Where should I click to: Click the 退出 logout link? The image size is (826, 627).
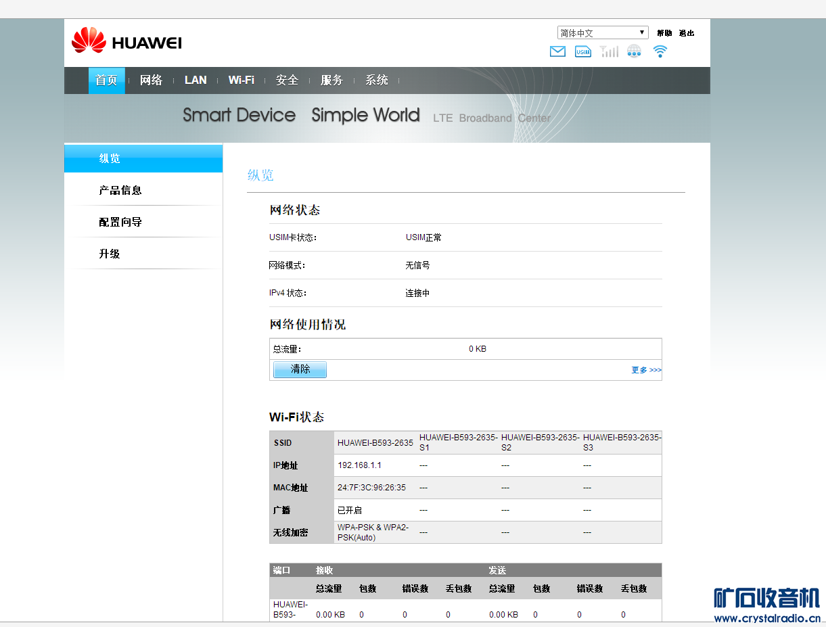(687, 33)
